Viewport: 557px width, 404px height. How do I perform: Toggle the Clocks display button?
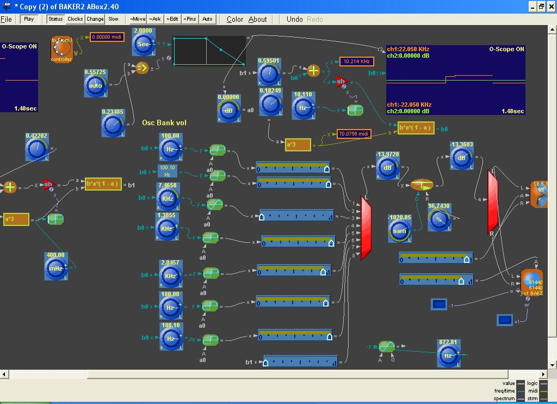[75, 19]
